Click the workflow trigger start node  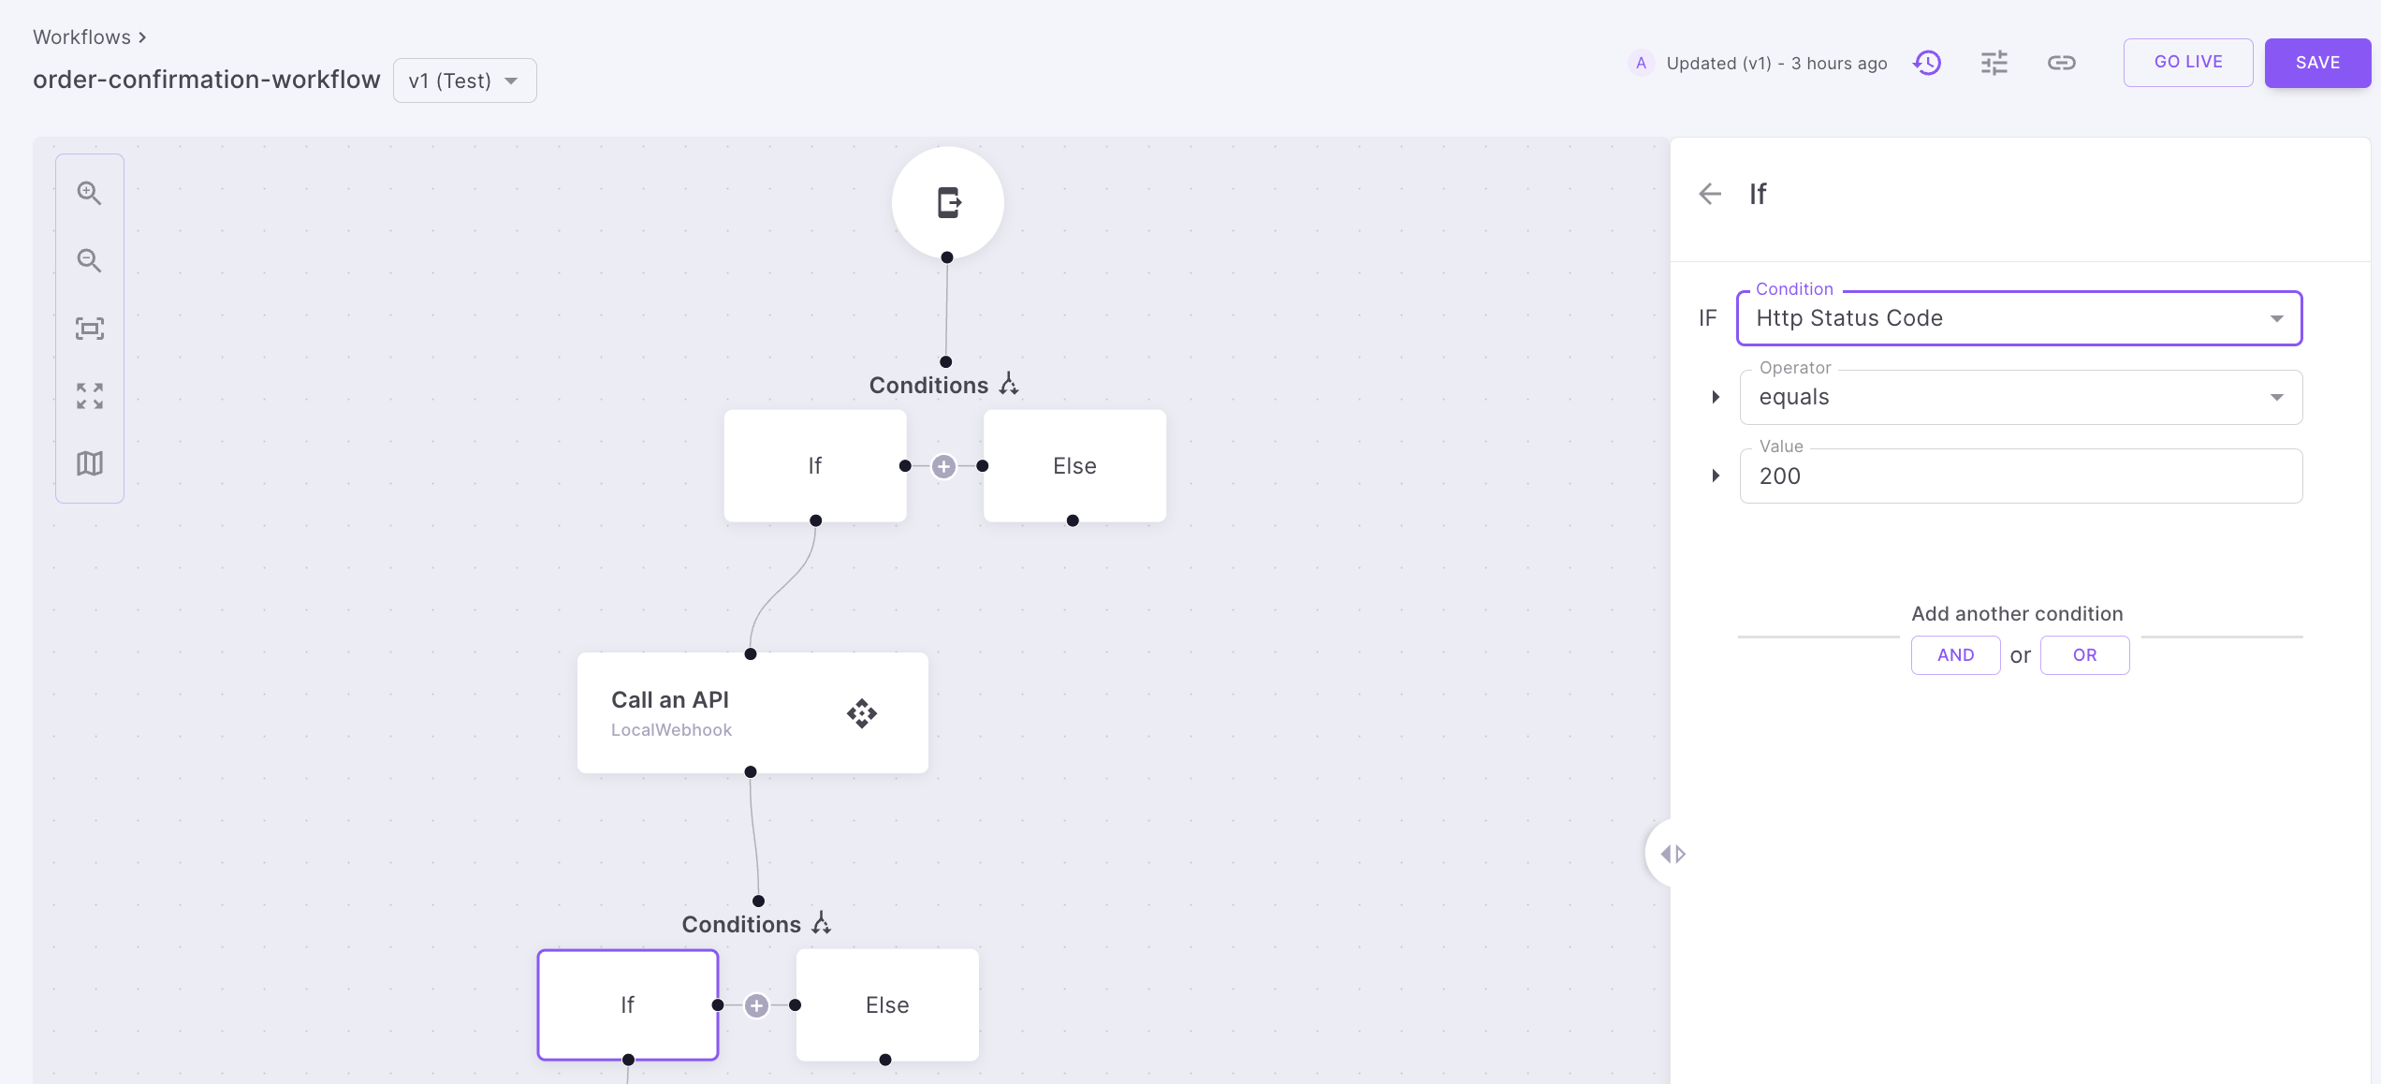point(947,202)
